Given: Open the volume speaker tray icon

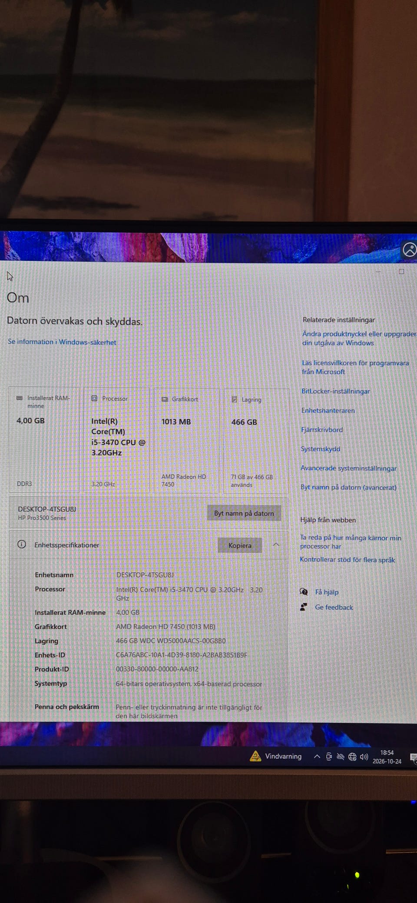Looking at the screenshot, I should 364,757.
